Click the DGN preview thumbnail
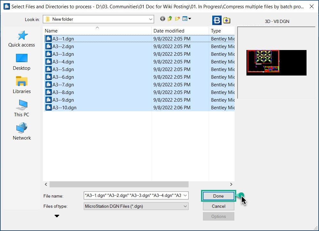 (276, 63)
